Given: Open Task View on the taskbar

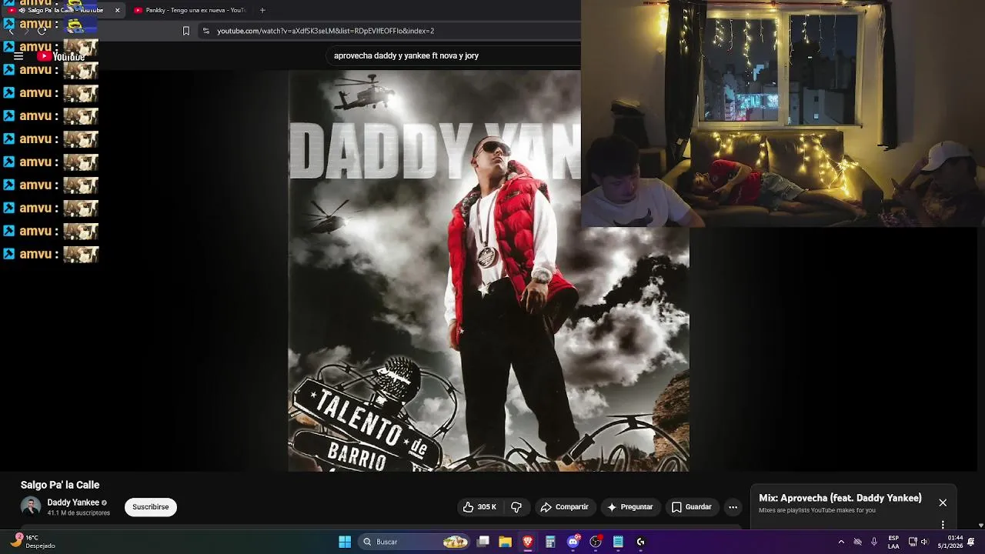Looking at the screenshot, I should pos(483,542).
